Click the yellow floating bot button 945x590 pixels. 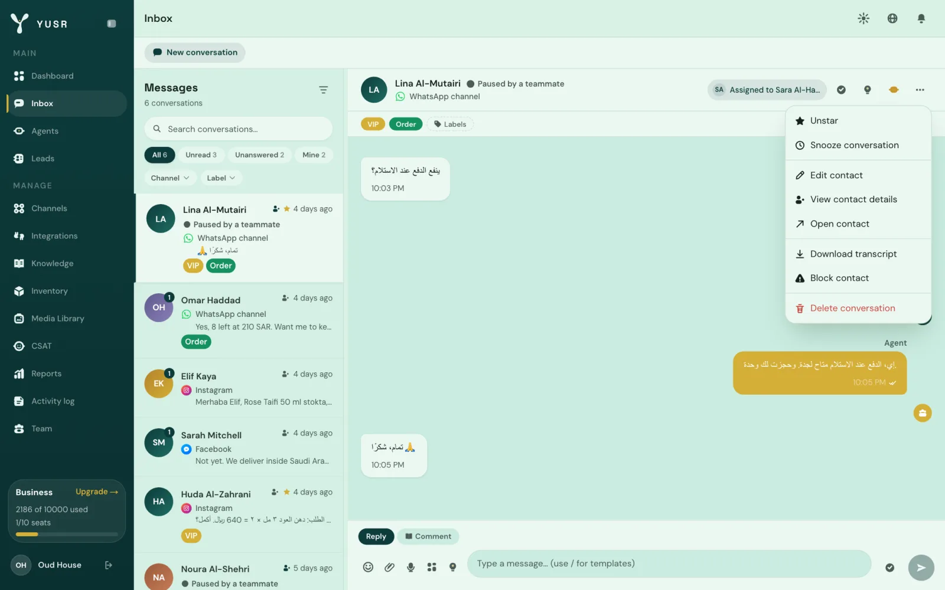(x=922, y=413)
